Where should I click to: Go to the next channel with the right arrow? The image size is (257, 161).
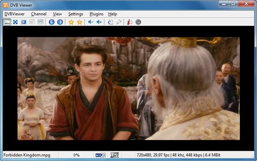60,22
